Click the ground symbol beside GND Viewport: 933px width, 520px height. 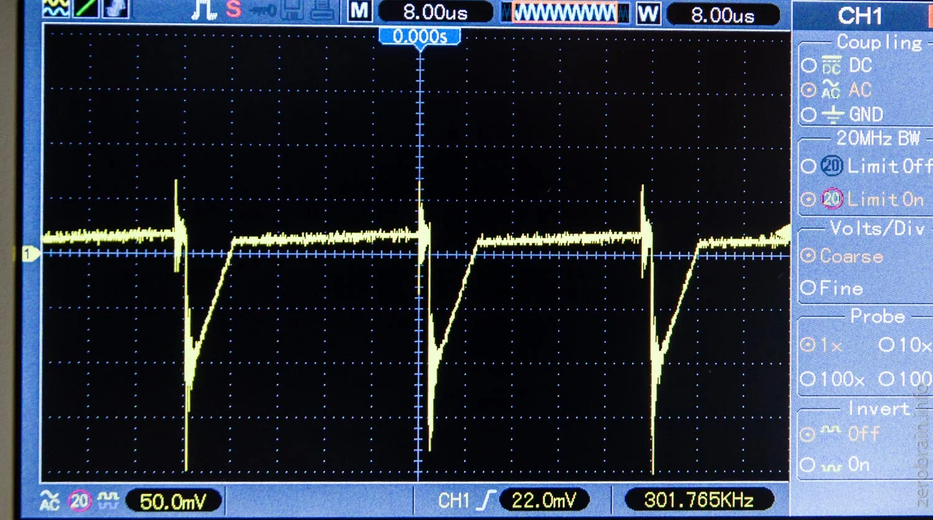pos(832,114)
